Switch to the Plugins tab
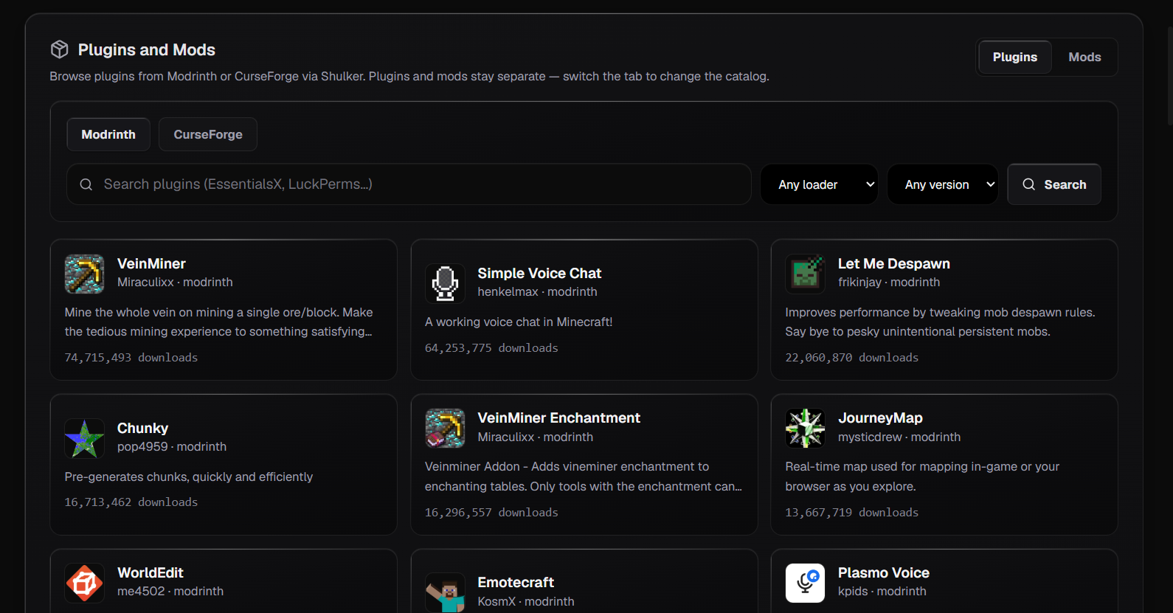The width and height of the screenshot is (1173, 613). [1014, 57]
